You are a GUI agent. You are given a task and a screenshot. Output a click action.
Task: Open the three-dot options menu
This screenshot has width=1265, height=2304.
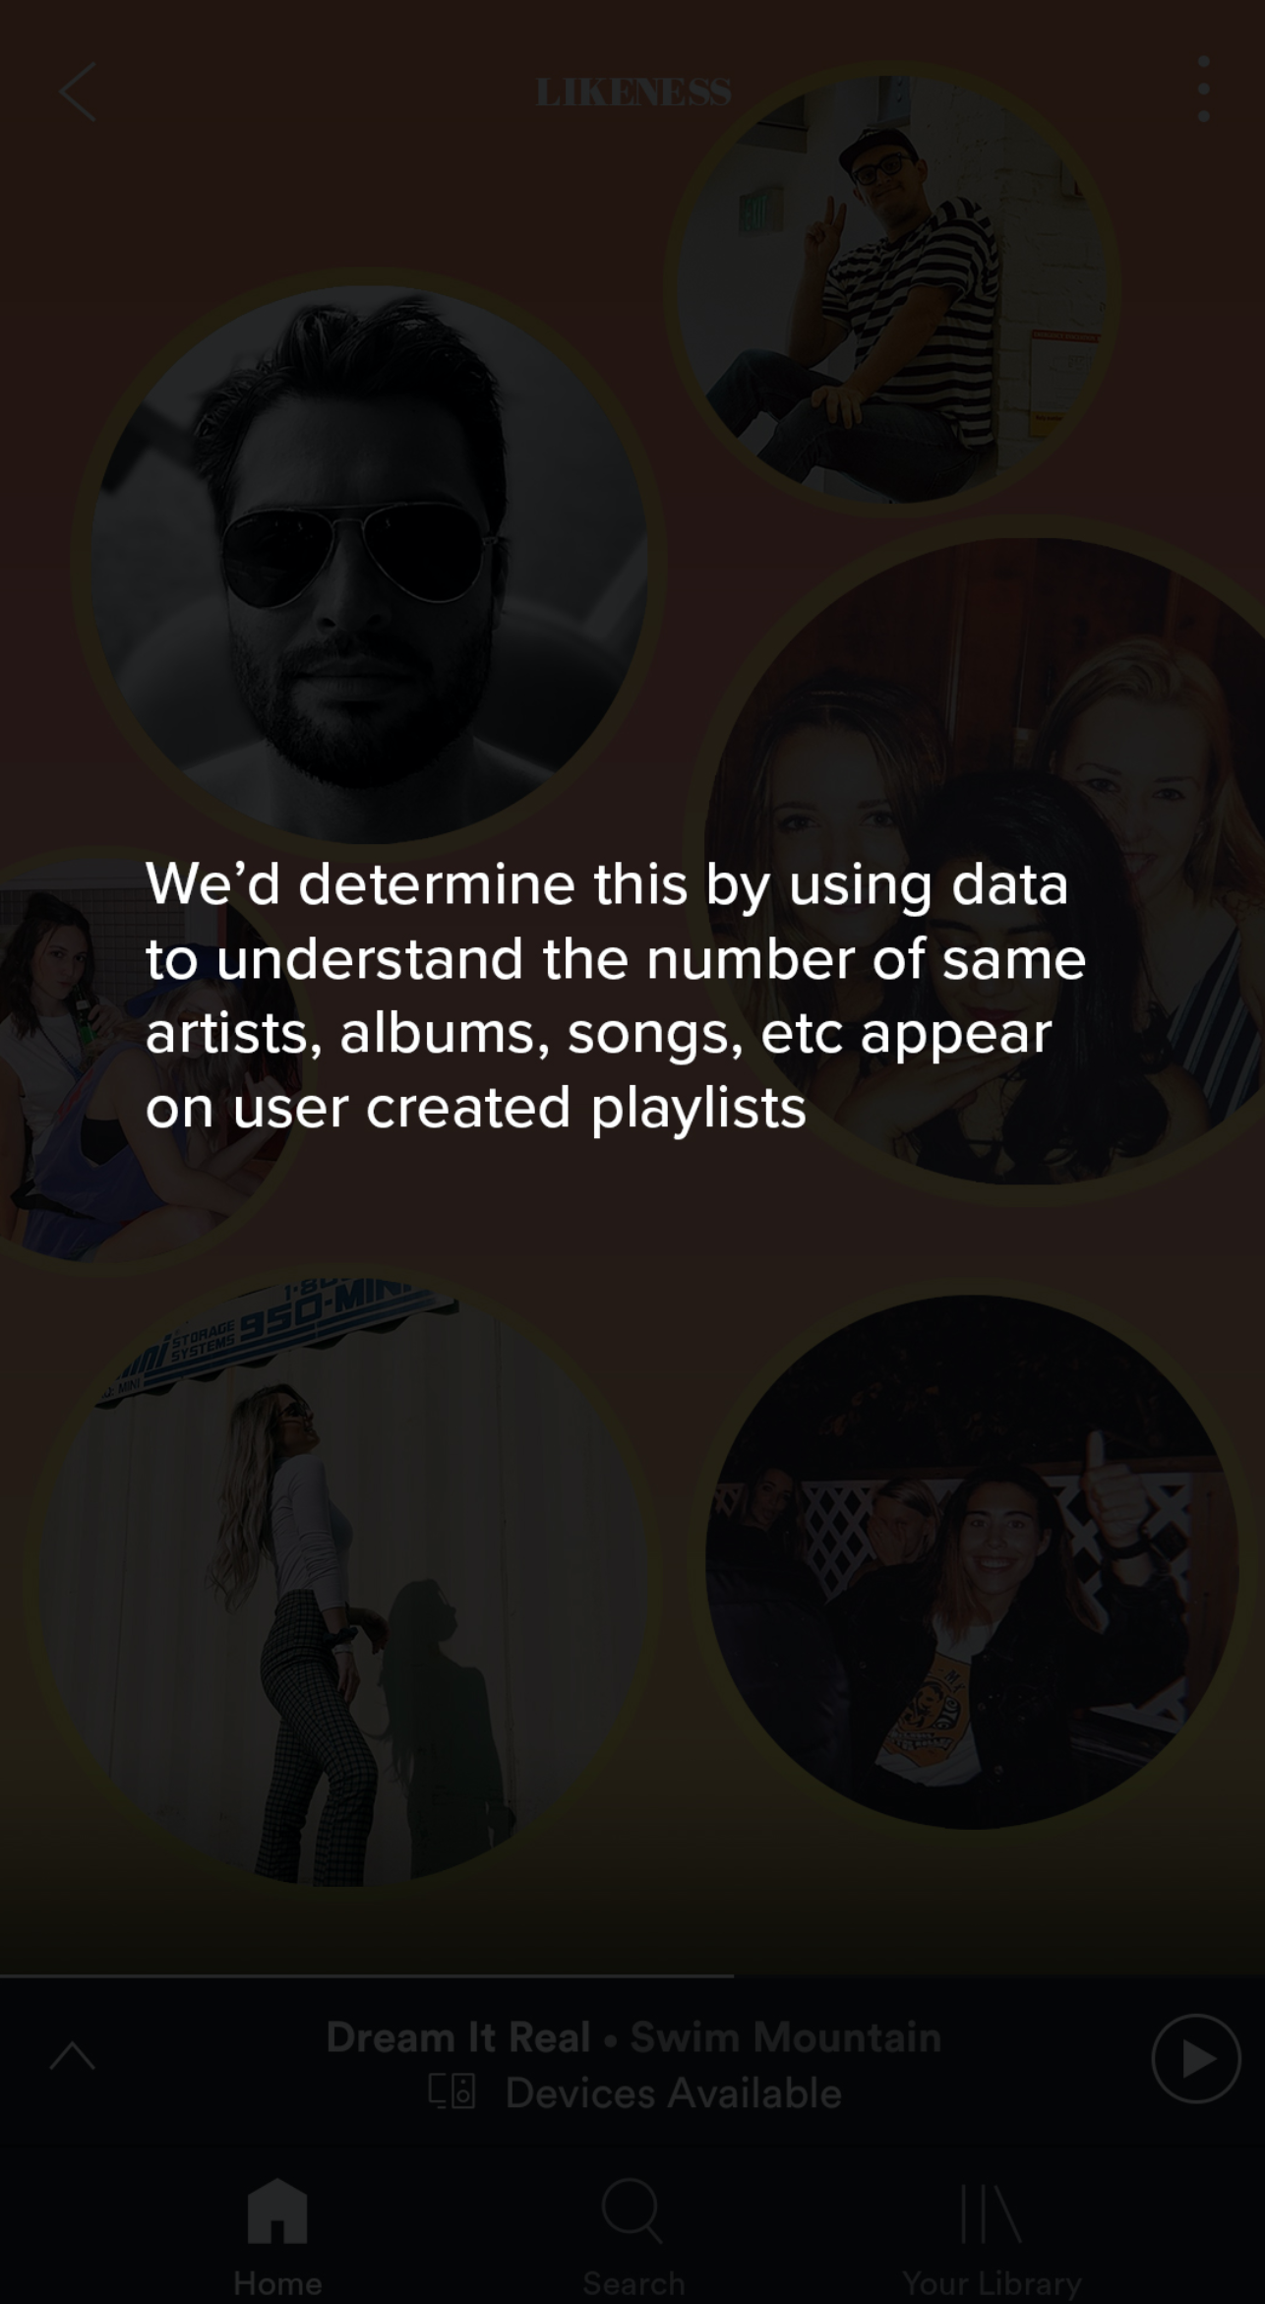[1203, 90]
